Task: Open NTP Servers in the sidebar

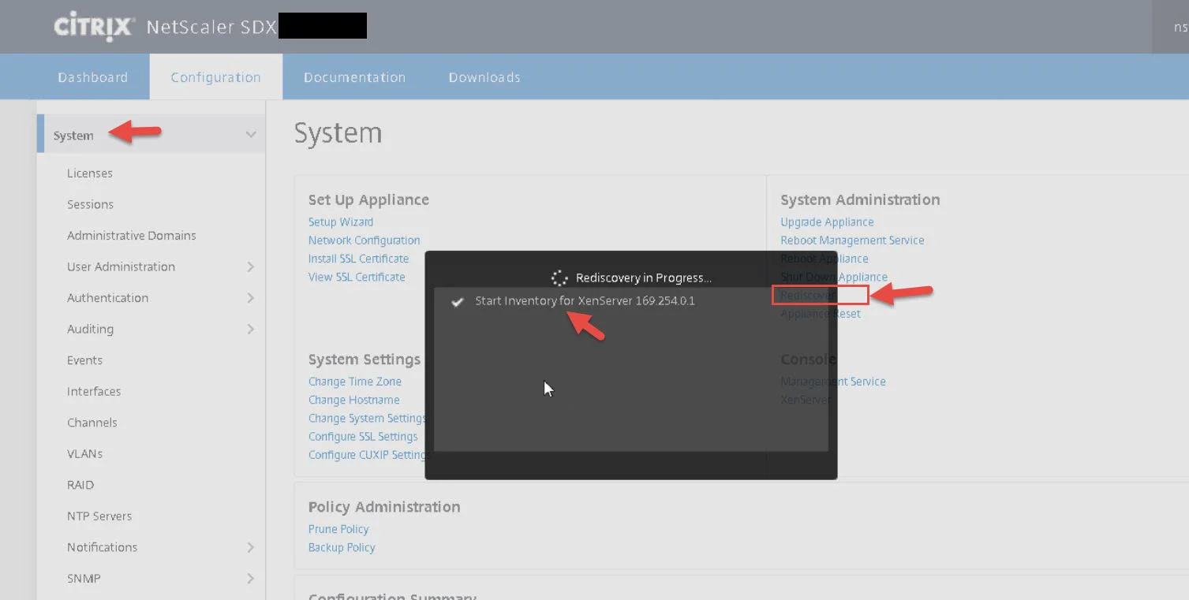Action: 99,516
